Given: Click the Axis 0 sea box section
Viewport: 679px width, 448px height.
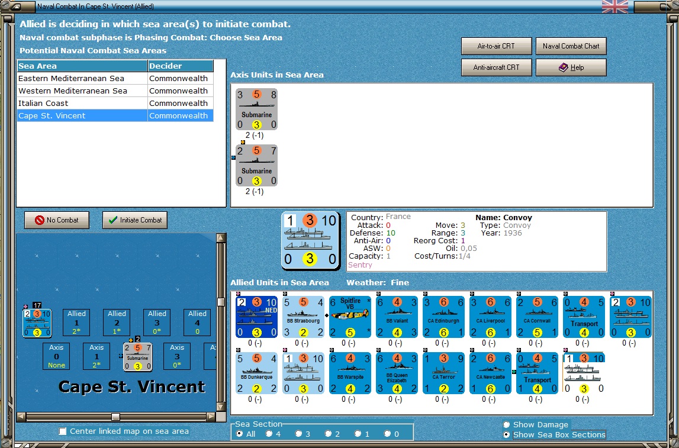Looking at the screenshot, I should 56,356.
